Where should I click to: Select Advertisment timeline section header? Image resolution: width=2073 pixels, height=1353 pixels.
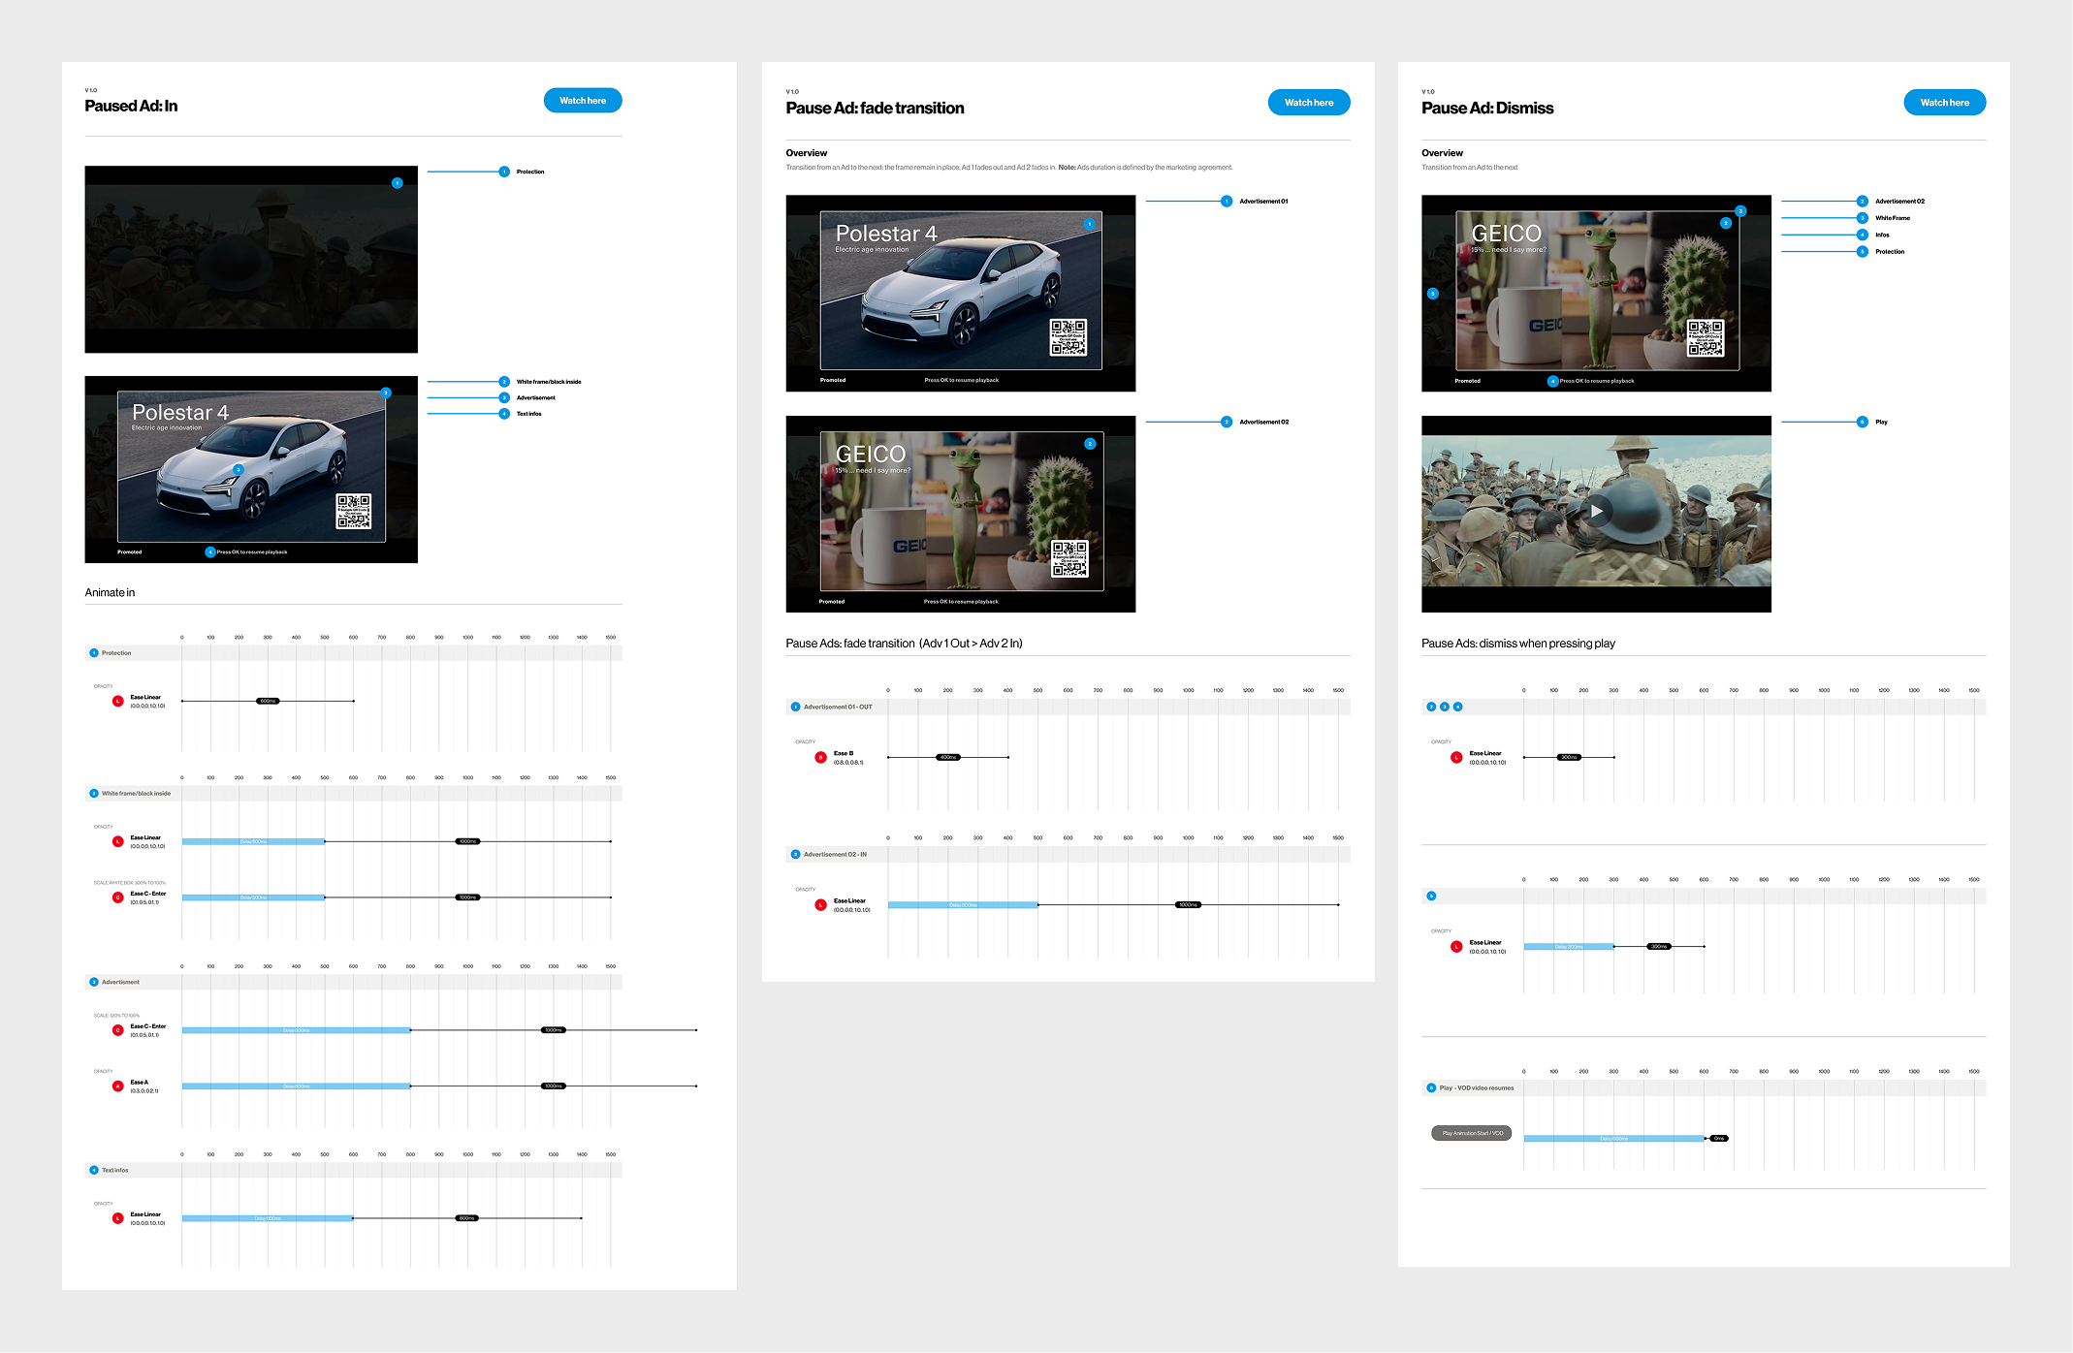[353, 983]
